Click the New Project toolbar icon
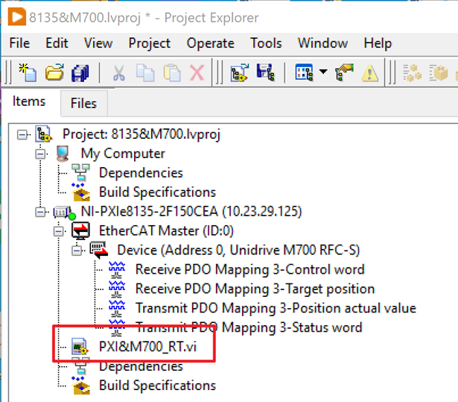The width and height of the screenshot is (458, 402). point(28,72)
